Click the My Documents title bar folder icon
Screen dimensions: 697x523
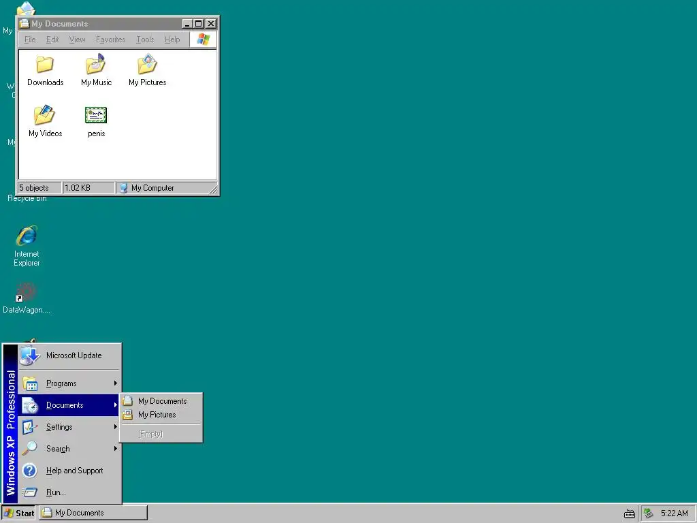(25, 24)
